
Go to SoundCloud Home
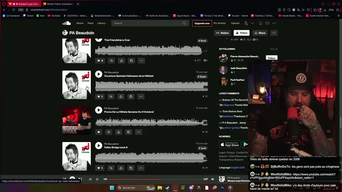pyautogui.click(x=80, y=23)
